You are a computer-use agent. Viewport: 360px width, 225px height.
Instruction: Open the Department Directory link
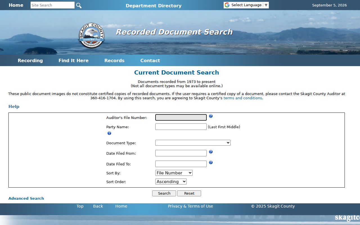[x=154, y=6]
